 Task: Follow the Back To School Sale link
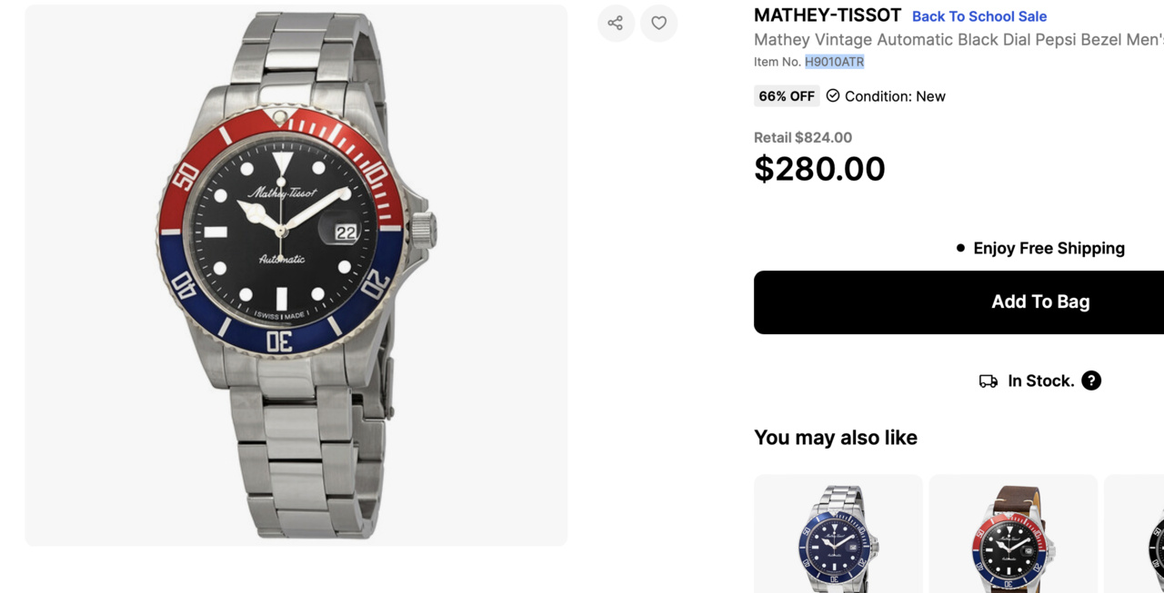click(978, 16)
